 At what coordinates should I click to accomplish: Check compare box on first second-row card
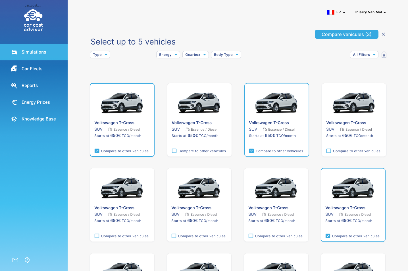click(x=97, y=236)
